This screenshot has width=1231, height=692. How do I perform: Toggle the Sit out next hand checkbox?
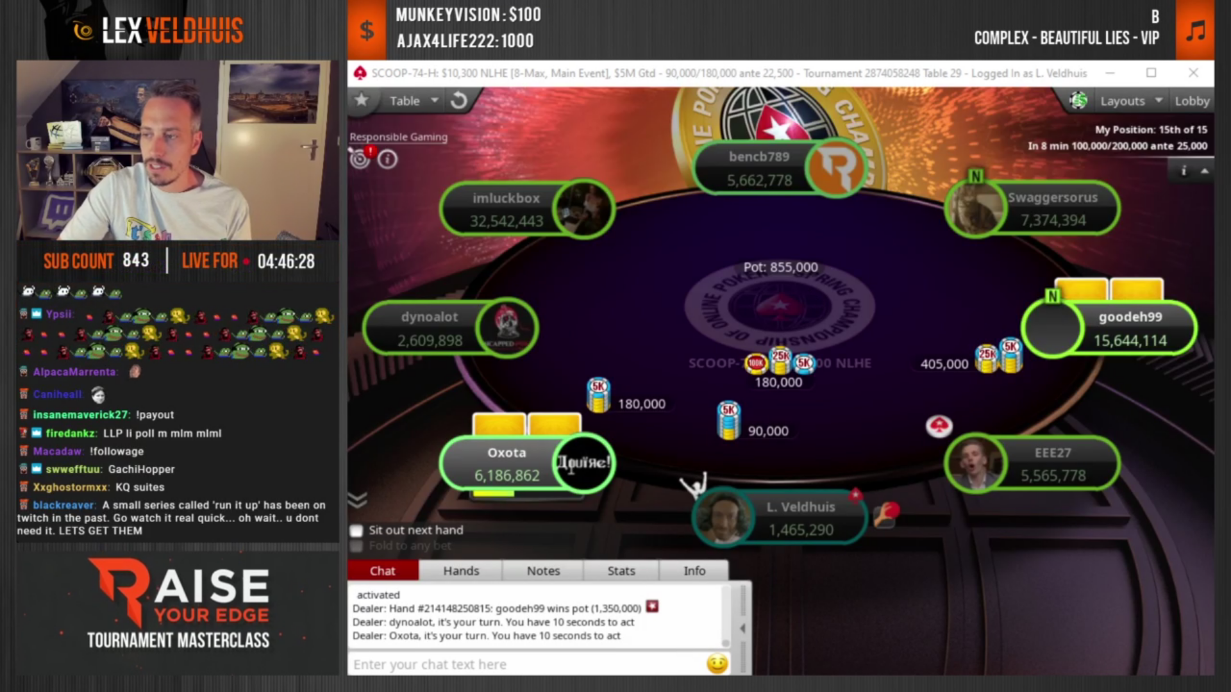(356, 530)
